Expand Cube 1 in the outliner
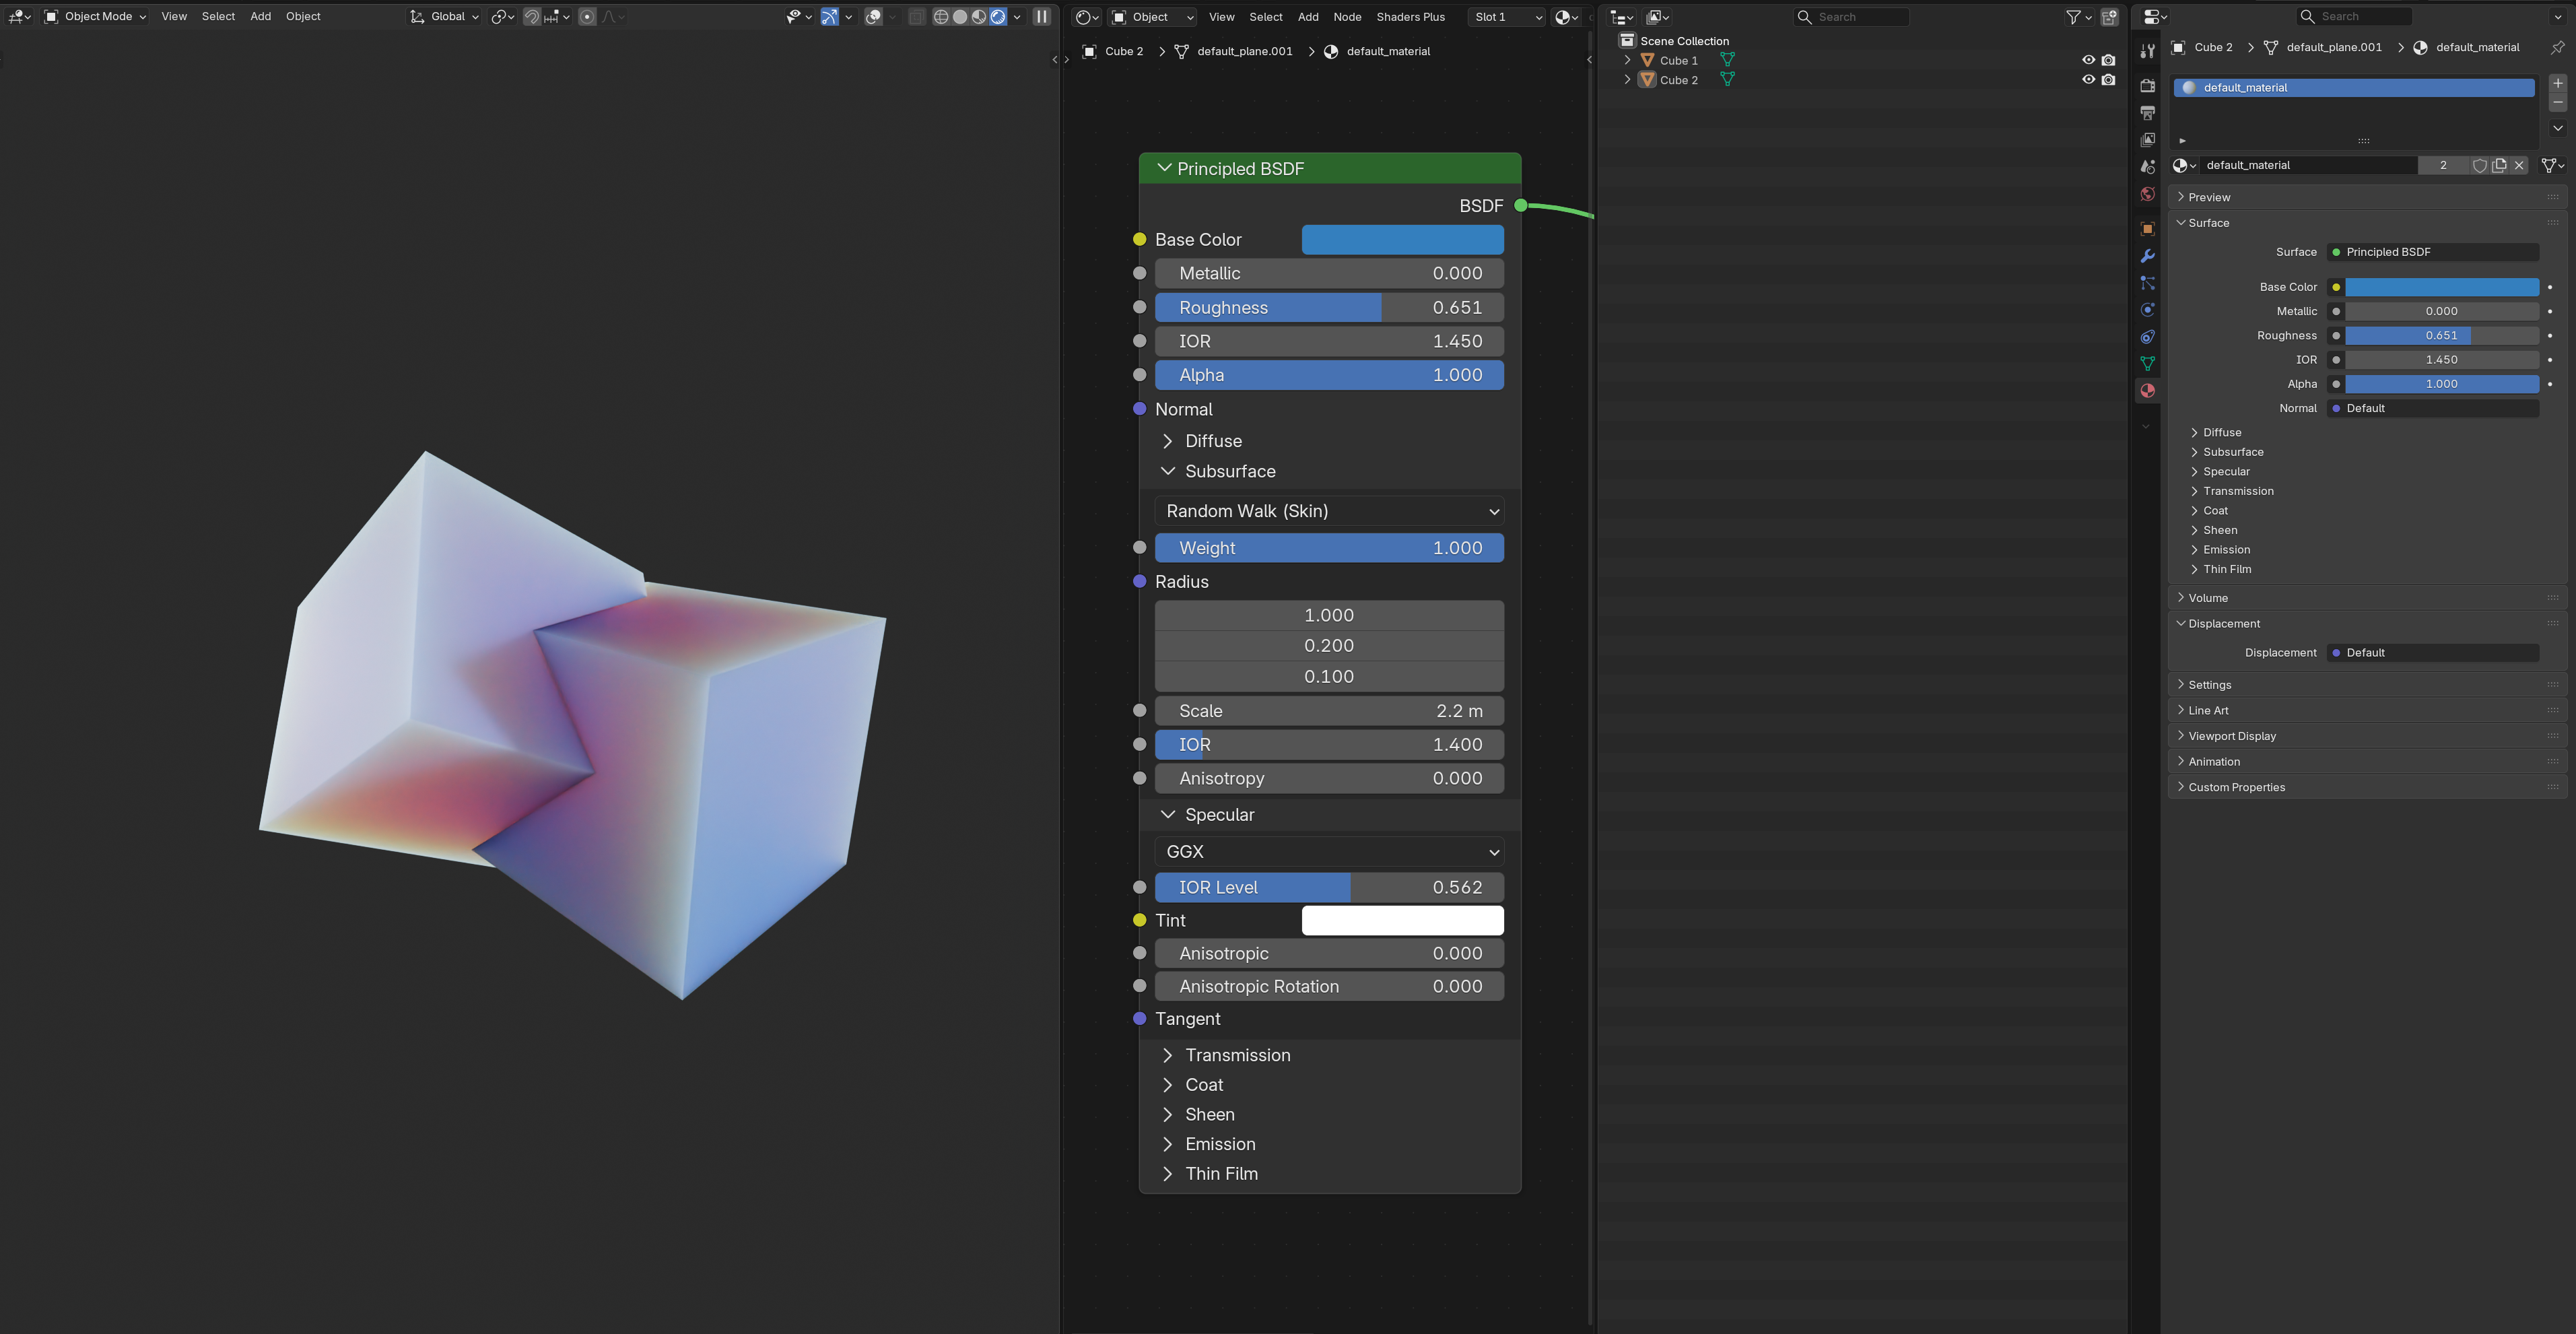 click(x=1627, y=61)
